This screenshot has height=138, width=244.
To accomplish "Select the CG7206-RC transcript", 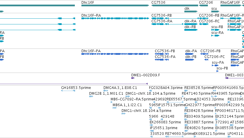I will tap(204, 24).
